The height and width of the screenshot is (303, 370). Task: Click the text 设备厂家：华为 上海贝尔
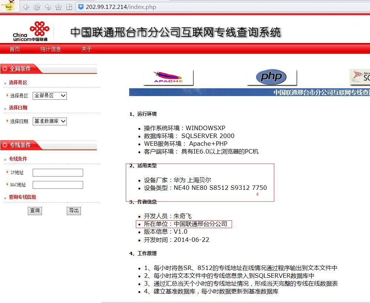click(x=177, y=180)
